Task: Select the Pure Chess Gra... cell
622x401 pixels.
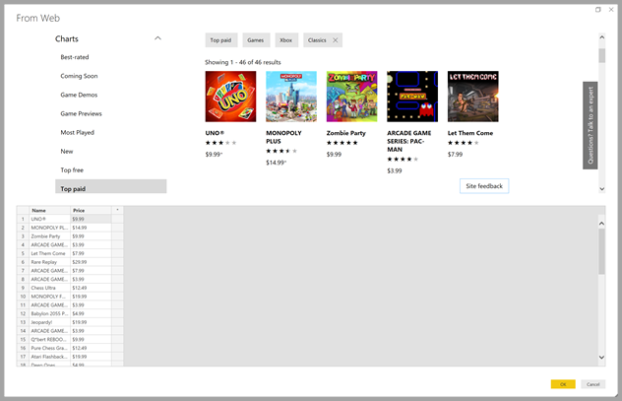Action: (x=49, y=348)
